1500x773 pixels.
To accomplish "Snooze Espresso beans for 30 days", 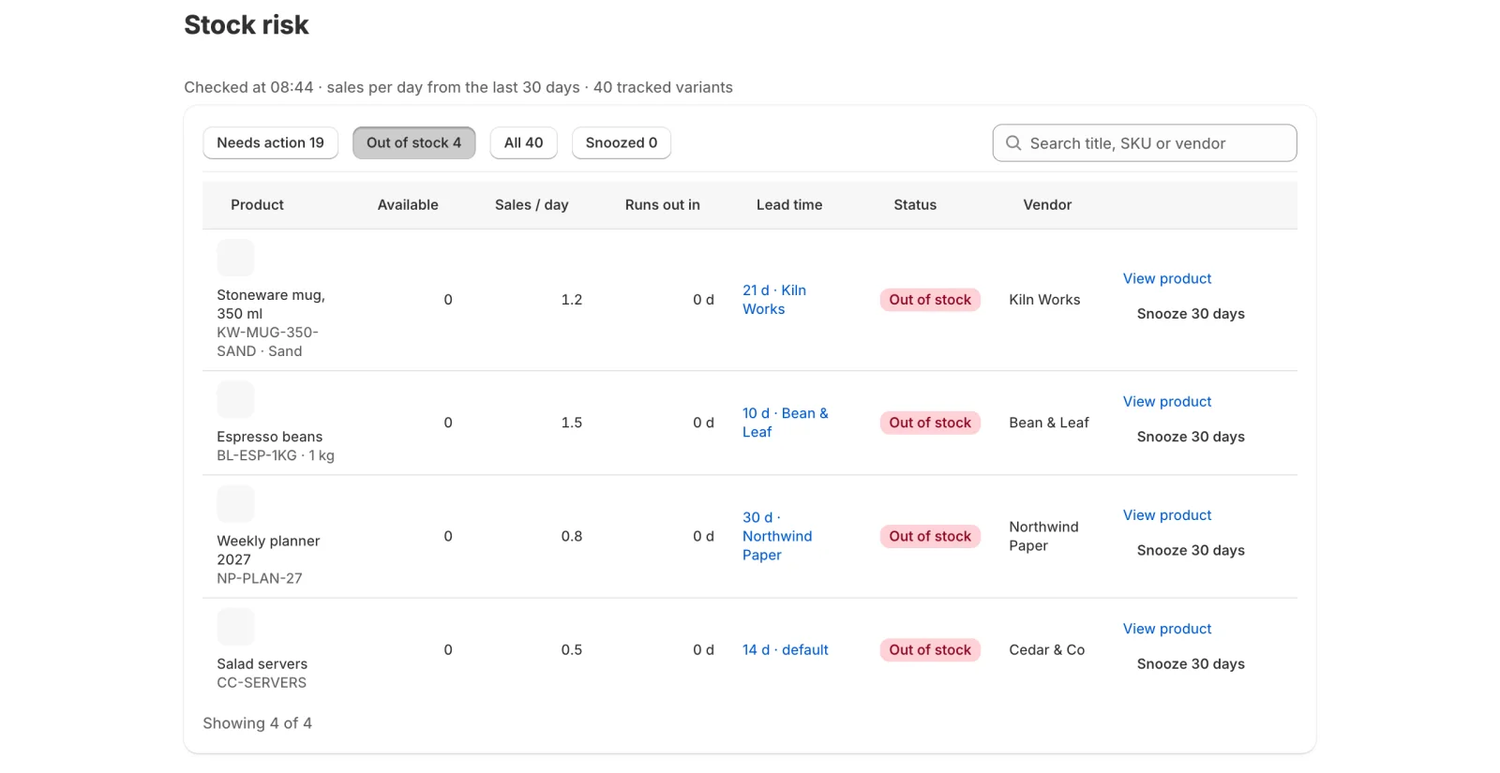I will coord(1191,437).
